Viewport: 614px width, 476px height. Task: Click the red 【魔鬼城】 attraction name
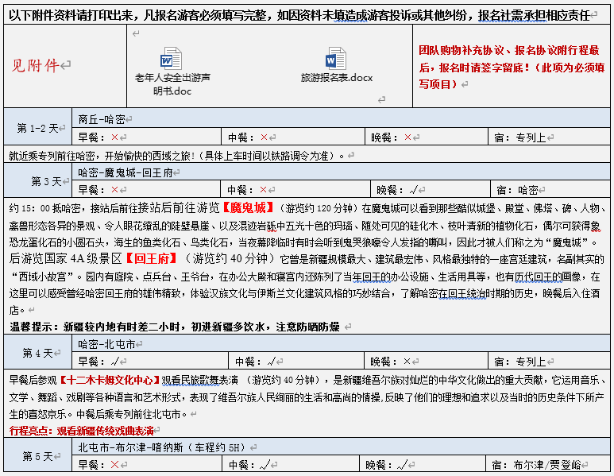(249, 207)
